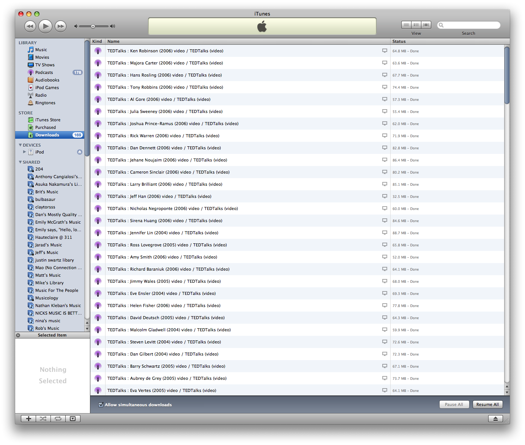The height and width of the screenshot is (445, 525).
Task: Click the Next track fast-forward button
Action: (x=60, y=26)
